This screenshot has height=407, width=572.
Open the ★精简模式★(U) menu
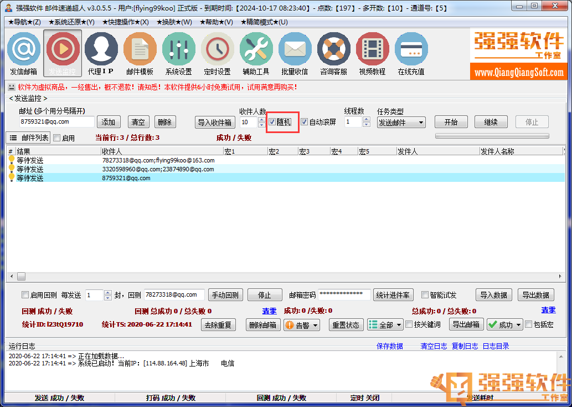click(x=264, y=22)
